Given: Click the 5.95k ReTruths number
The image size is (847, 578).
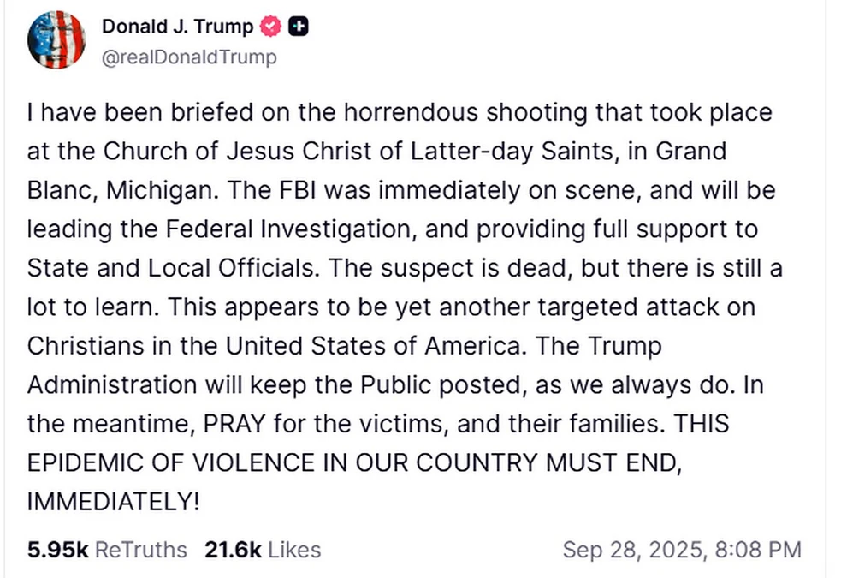Looking at the screenshot, I should coord(57,549).
